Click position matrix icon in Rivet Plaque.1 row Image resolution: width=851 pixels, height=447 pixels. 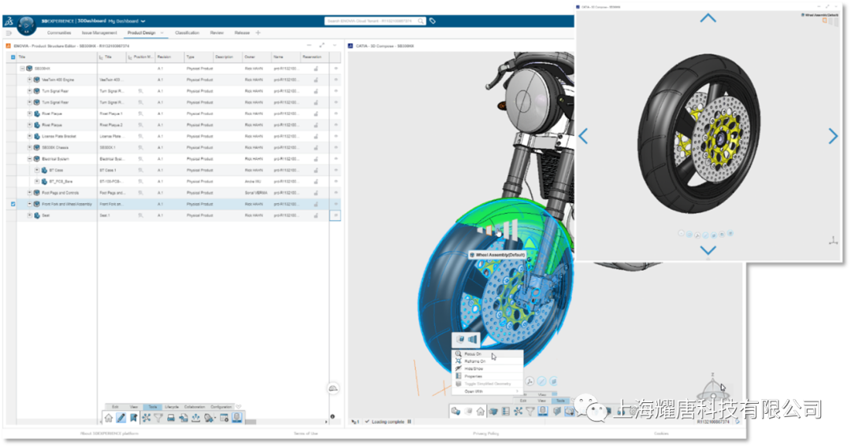(x=140, y=114)
